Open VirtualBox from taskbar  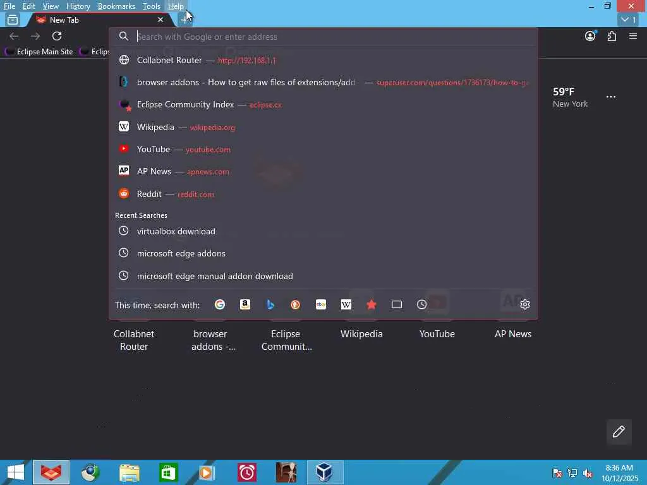point(325,472)
